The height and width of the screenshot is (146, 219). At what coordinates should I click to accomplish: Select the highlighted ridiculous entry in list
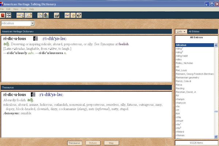click(195, 45)
